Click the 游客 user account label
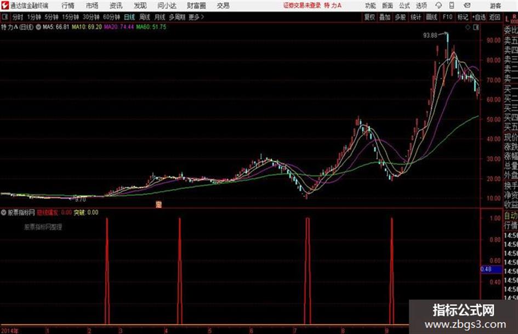Screen dimensions: 518x334 [496, 5]
